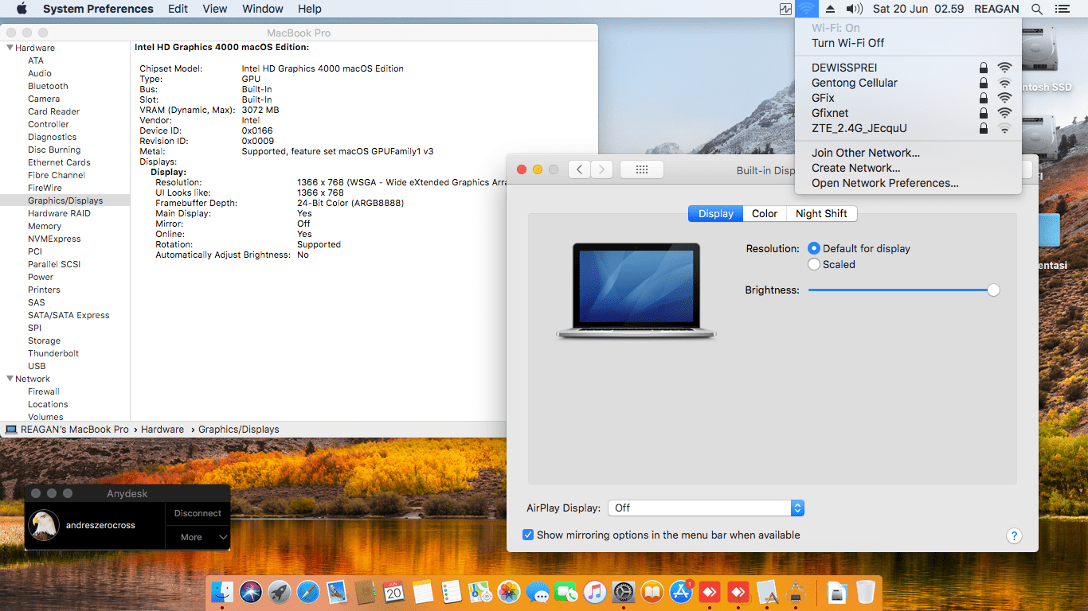
Task: Open the AirPlay Display dropdown
Action: click(x=706, y=508)
